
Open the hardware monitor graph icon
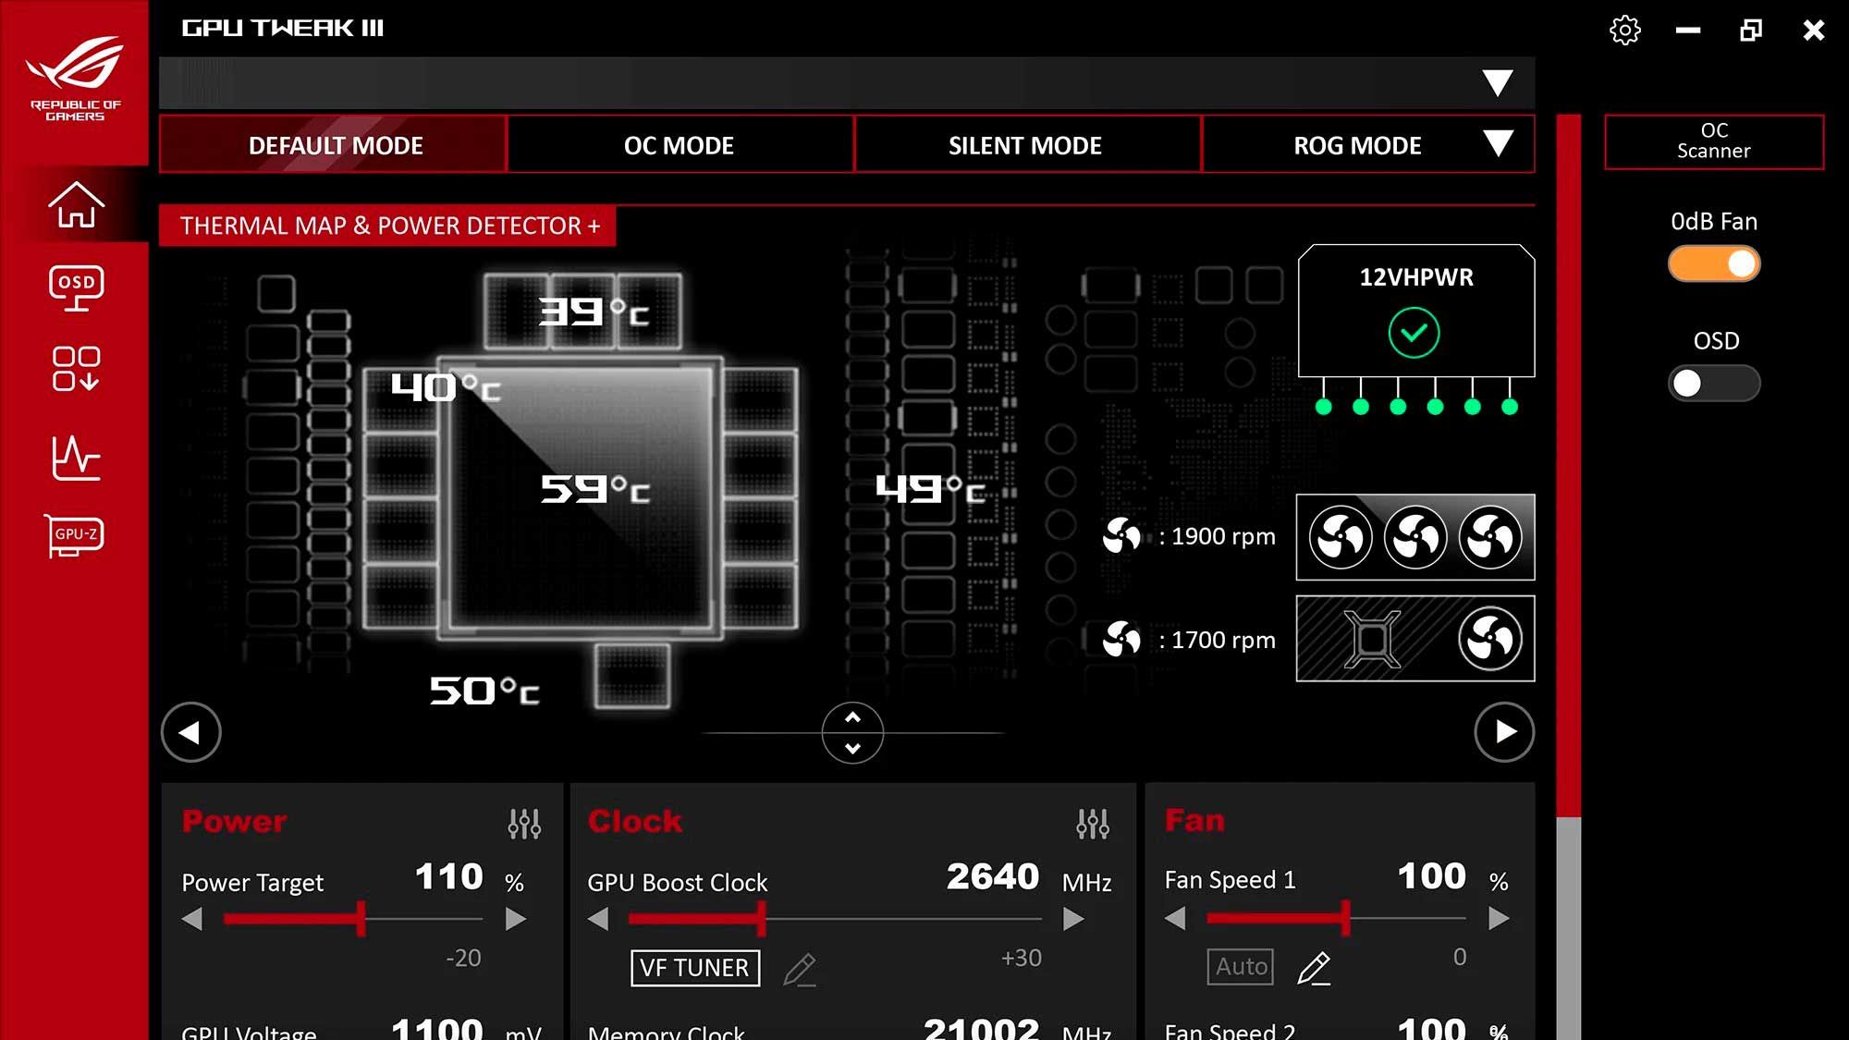coord(78,455)
